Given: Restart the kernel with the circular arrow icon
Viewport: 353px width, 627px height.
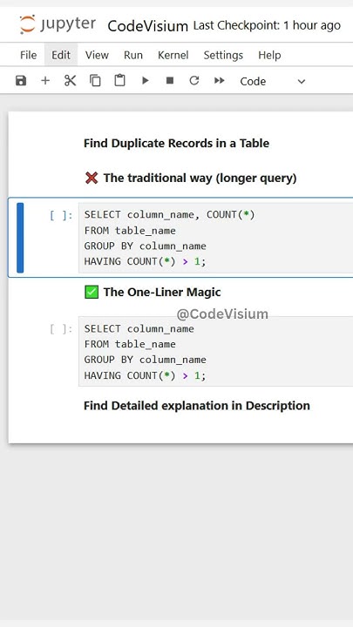Looking at the screenshot, I should point(194,81).
